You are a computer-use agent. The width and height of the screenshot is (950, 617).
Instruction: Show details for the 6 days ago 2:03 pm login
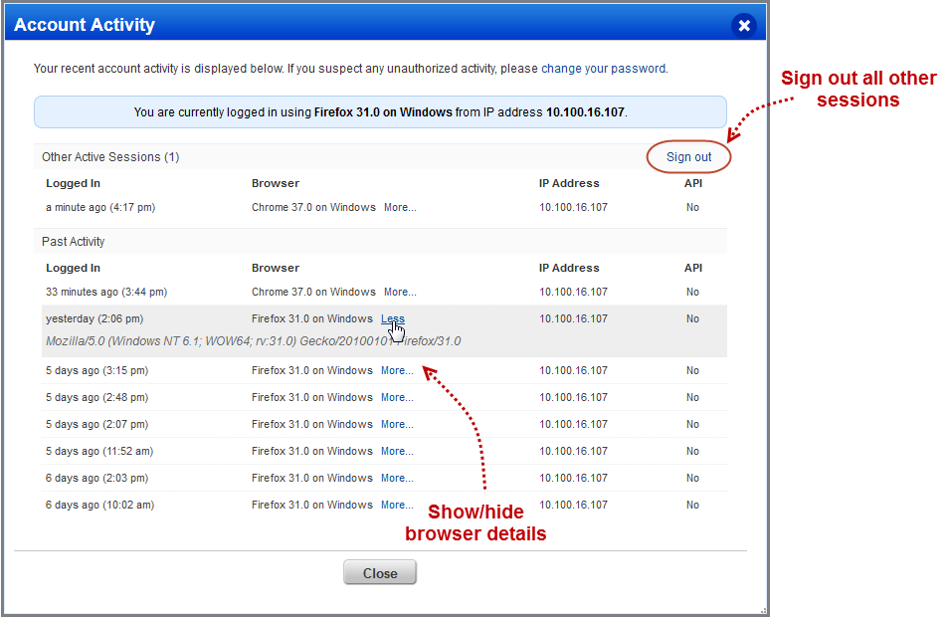pos(397,478)
